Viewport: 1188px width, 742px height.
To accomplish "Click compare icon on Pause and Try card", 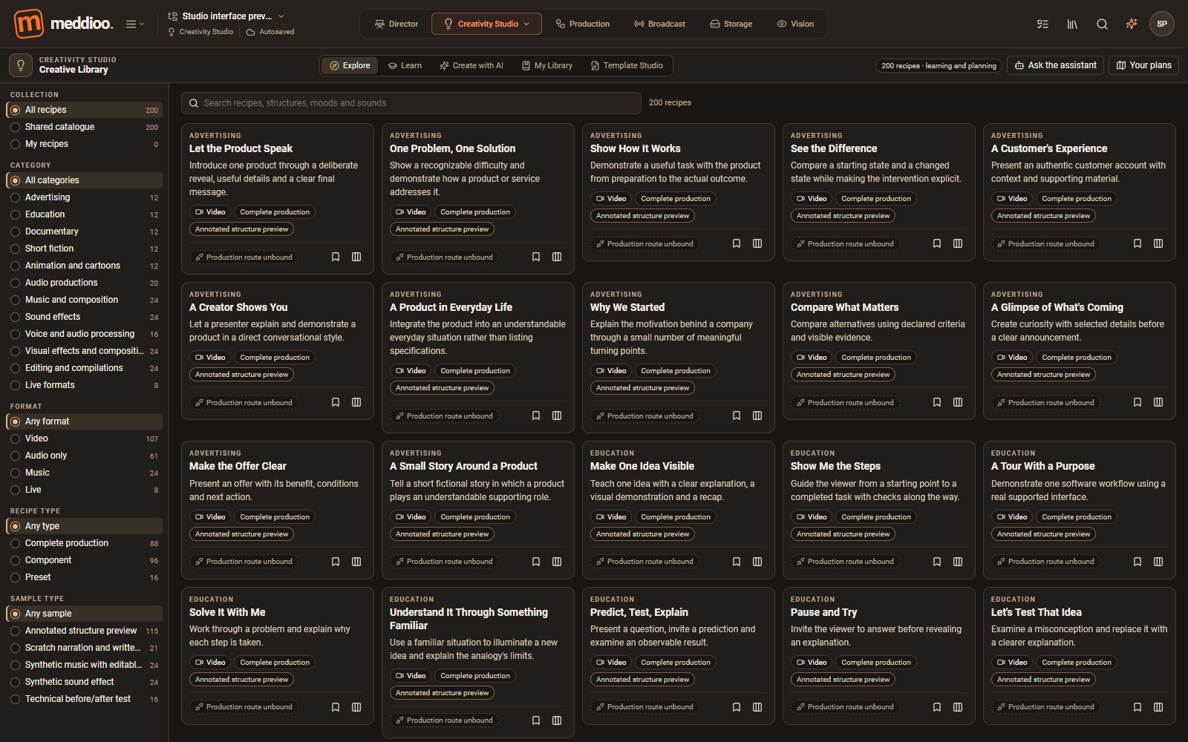I will [958, 707].
